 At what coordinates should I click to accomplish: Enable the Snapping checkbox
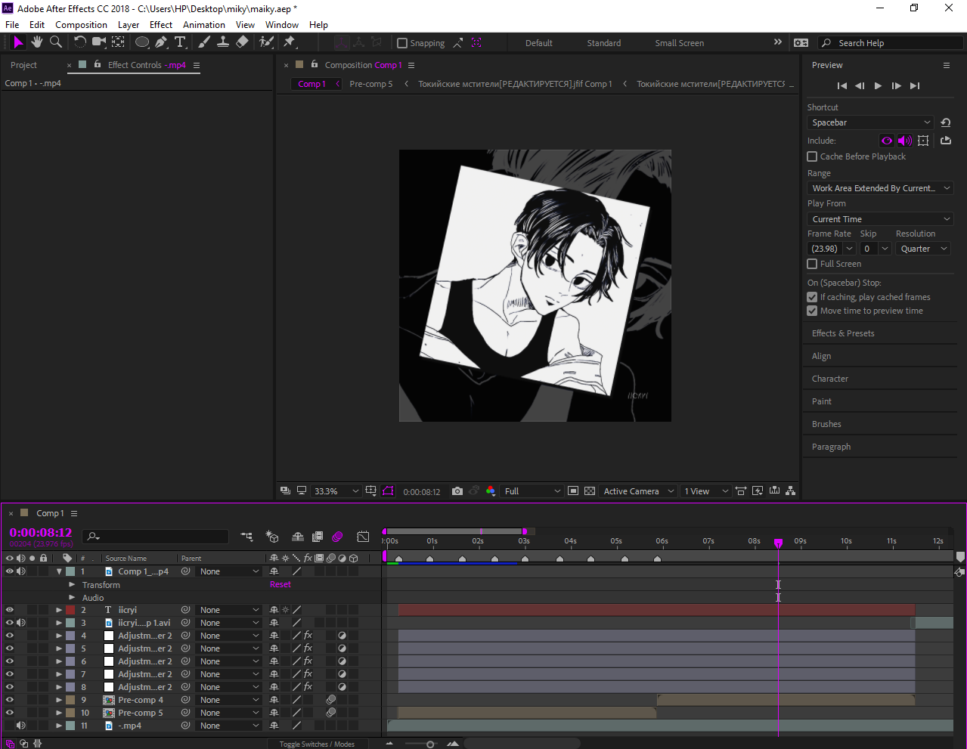tap(402, 43)
